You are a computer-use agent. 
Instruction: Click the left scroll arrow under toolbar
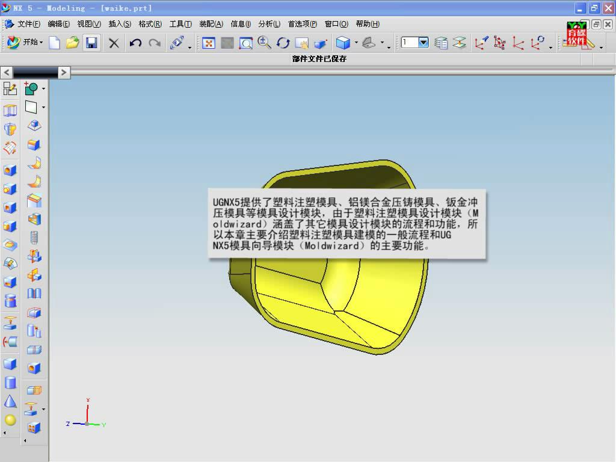click(x=6, y=73)
